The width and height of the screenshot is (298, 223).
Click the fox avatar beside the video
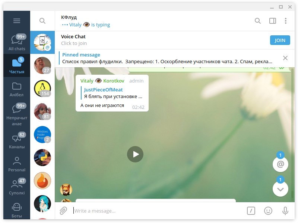pyautogui.click(x=66, y=190)
